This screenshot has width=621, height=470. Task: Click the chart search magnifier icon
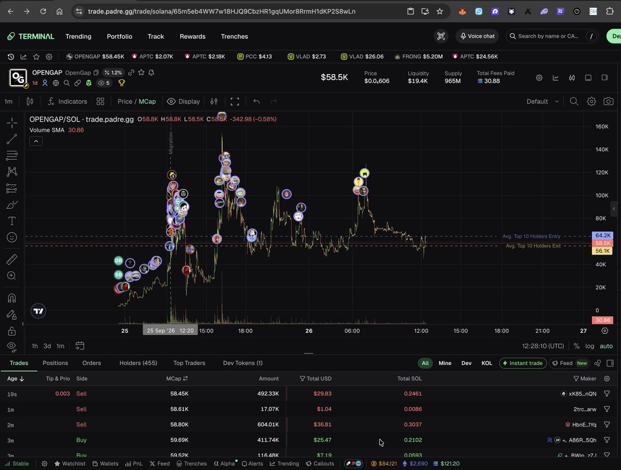click(x=574, y=101)
